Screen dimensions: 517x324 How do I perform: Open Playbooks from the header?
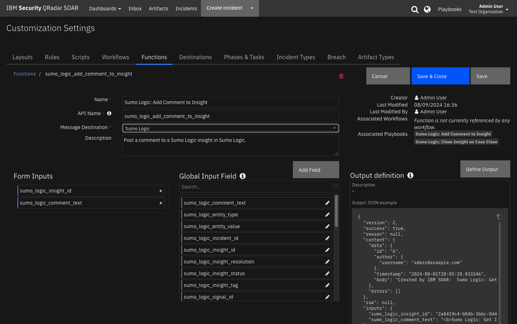coord(450,9)
